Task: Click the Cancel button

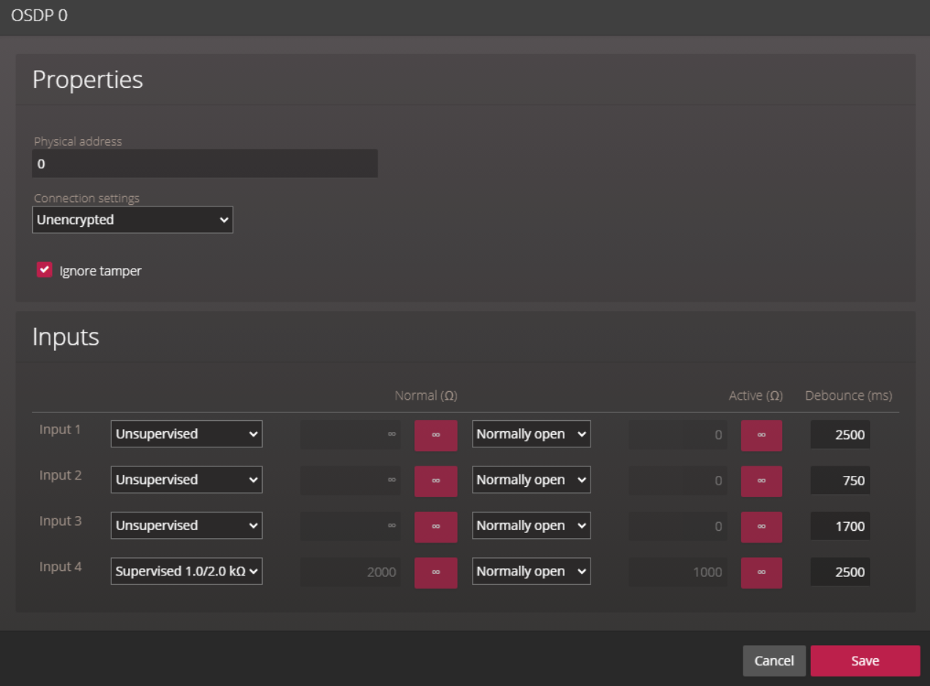Action: point(774,660)
